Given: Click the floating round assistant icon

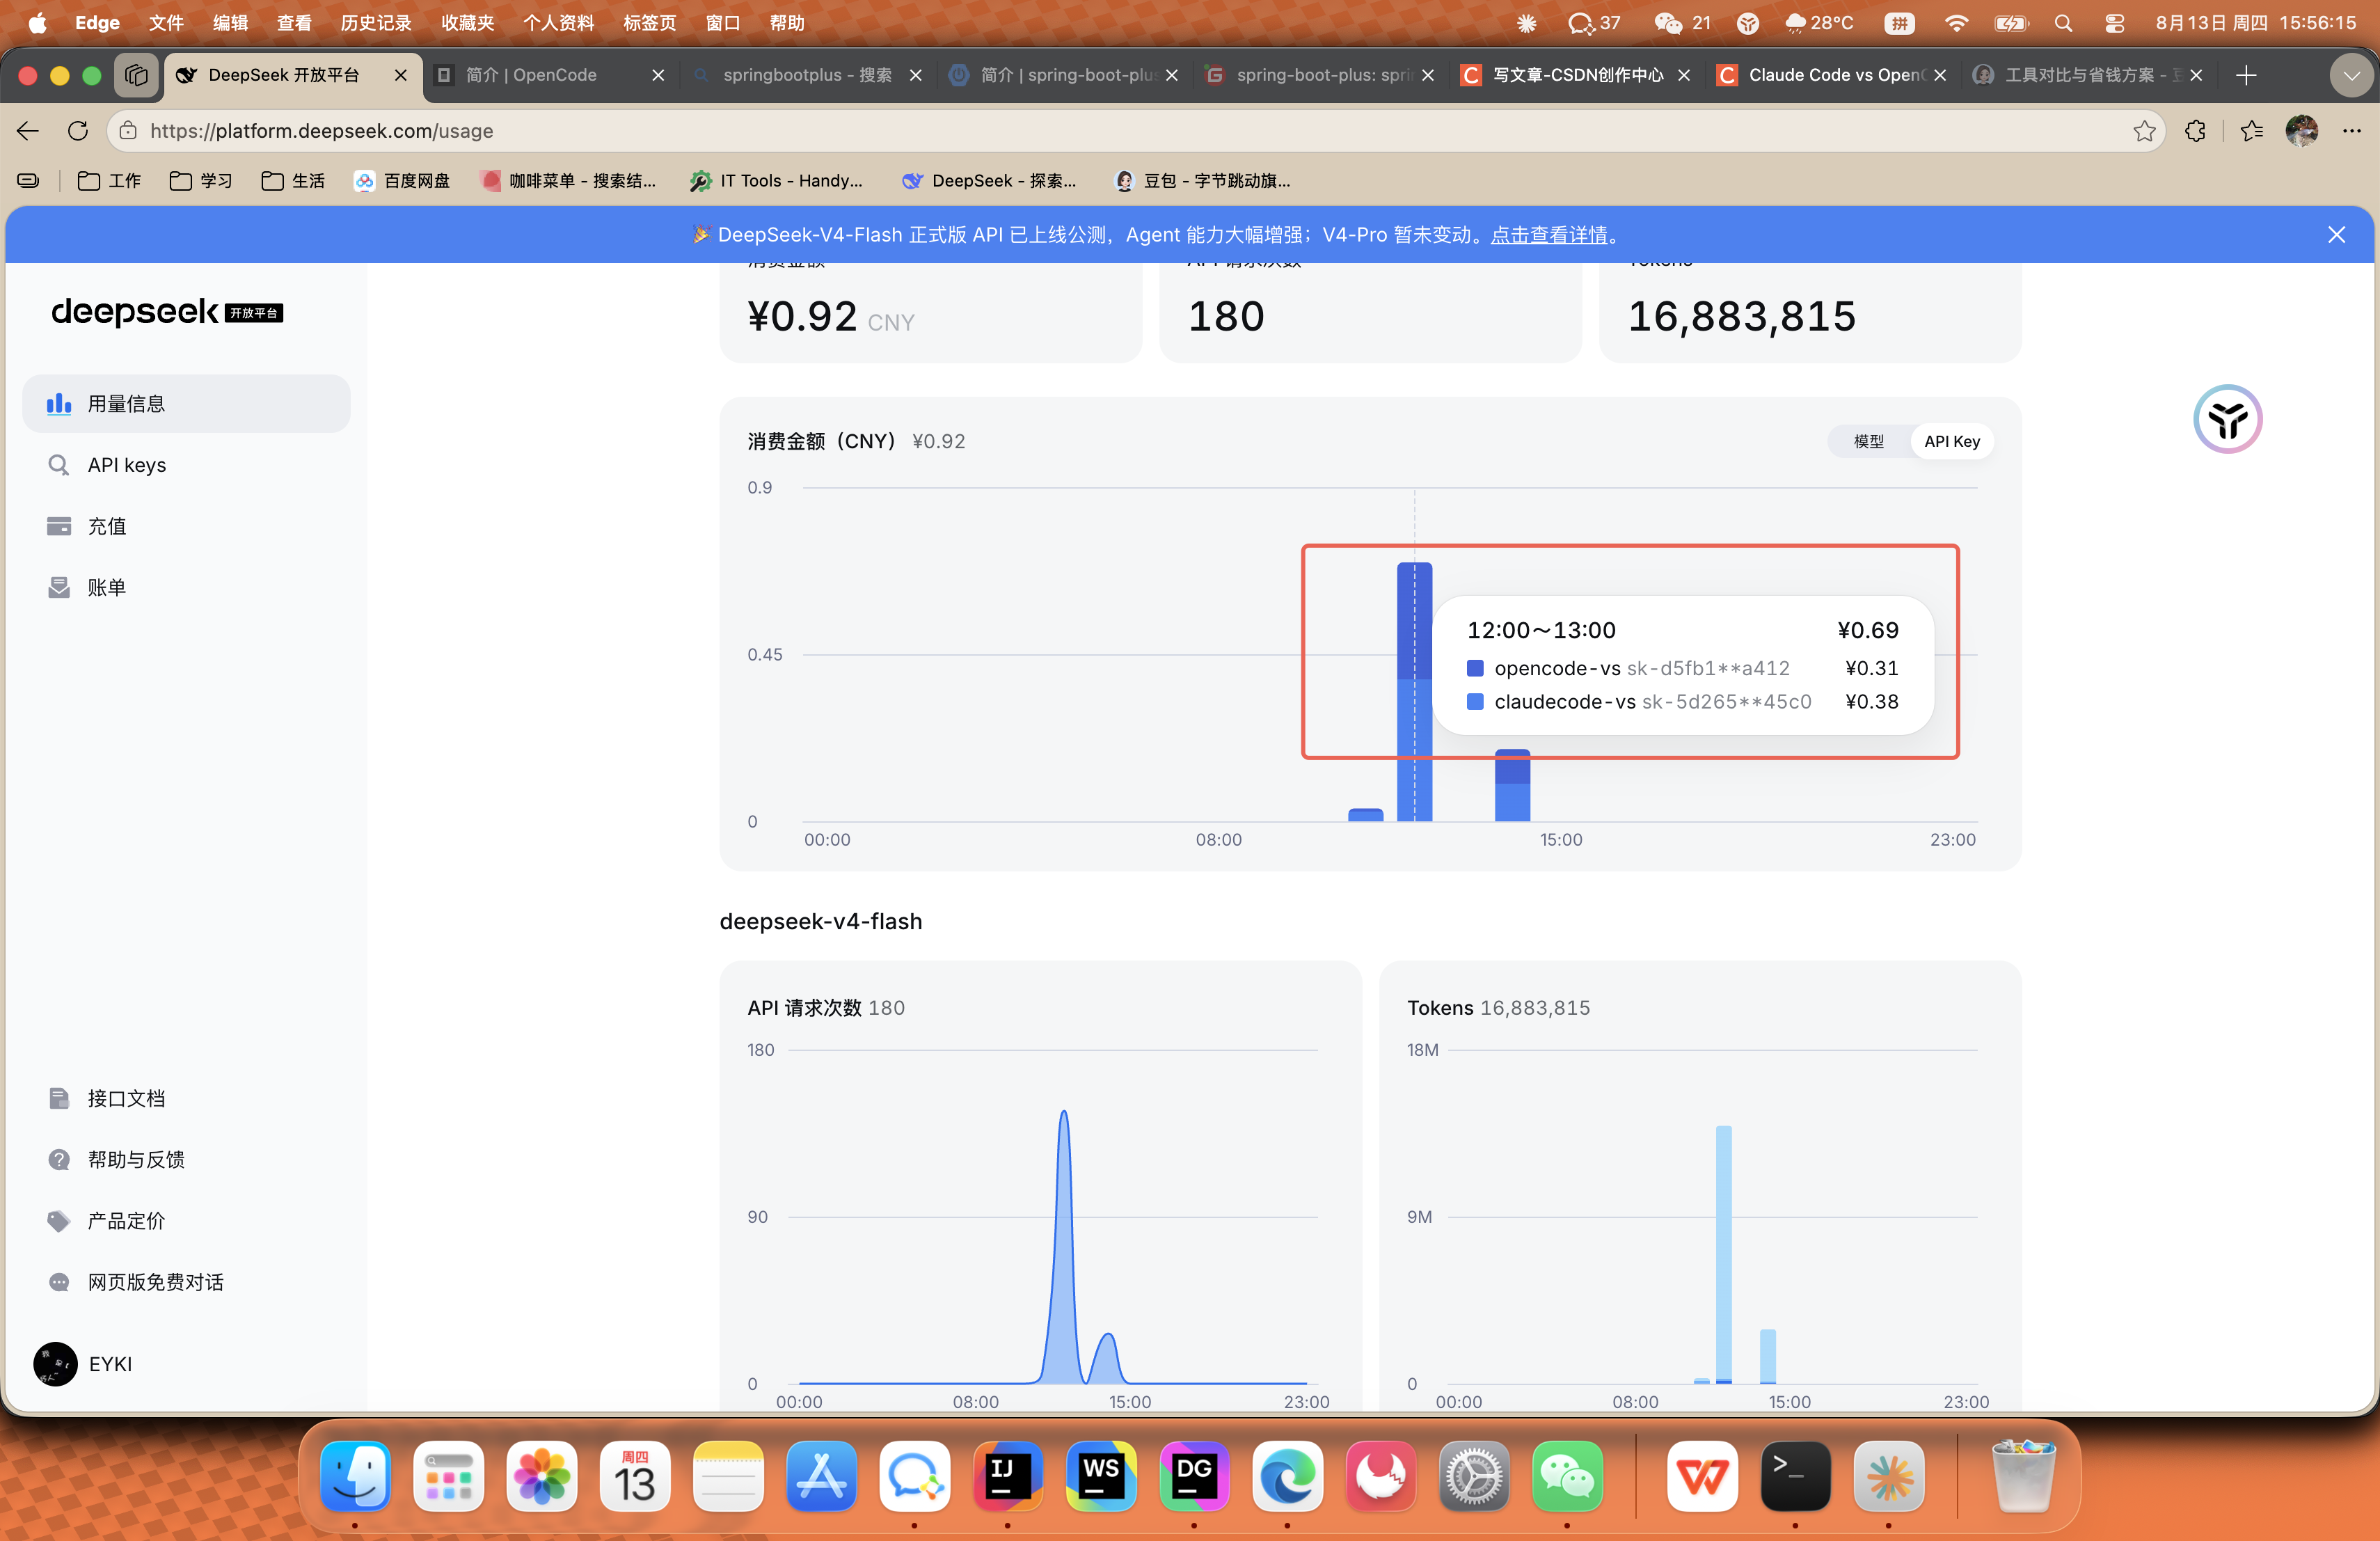Looking at the screenshot, I should [x=2227, y=419].
